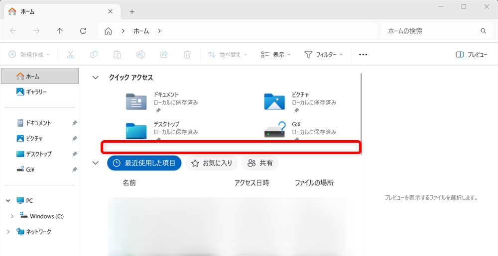Click the Paste clipboard icon
This screenshot has width=498, height=256.
[x=117, y=55]
